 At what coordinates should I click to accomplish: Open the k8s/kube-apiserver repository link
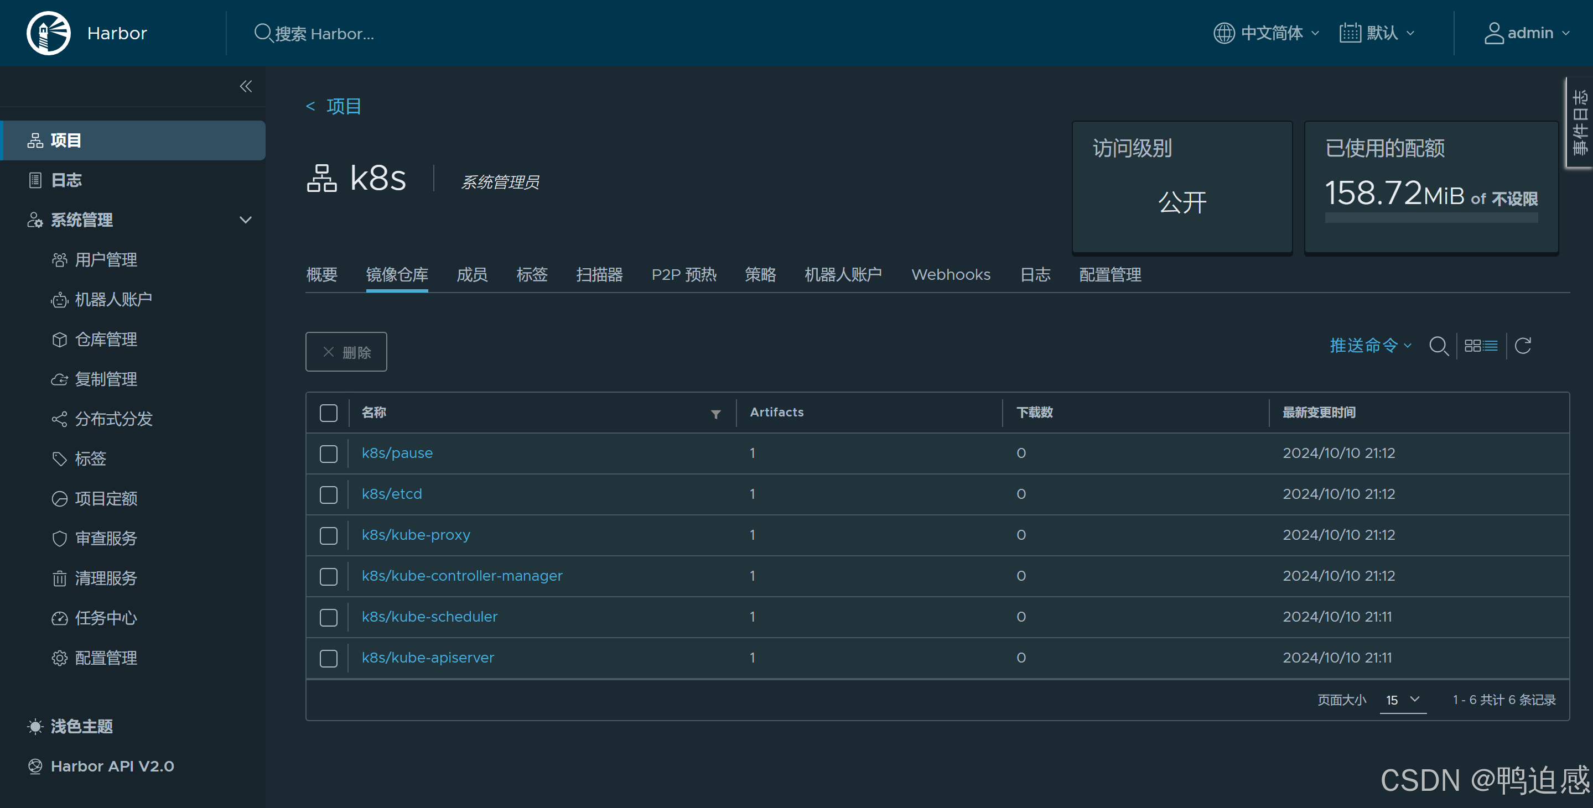coord(428,658)
